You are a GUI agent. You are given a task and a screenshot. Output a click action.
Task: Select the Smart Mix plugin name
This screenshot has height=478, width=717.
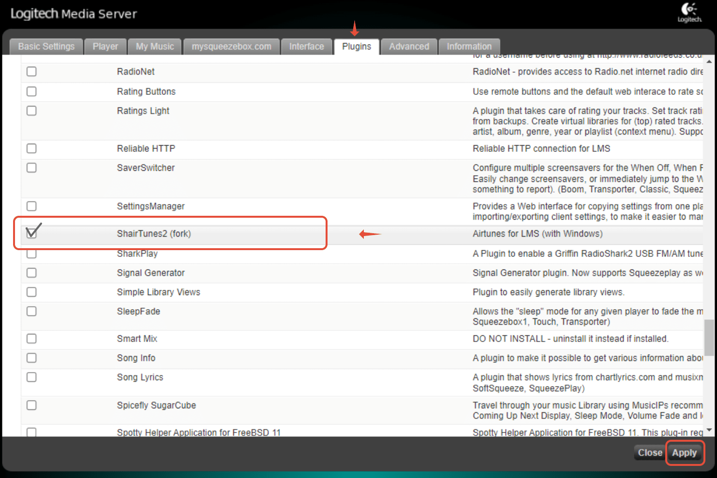point(137,339)
